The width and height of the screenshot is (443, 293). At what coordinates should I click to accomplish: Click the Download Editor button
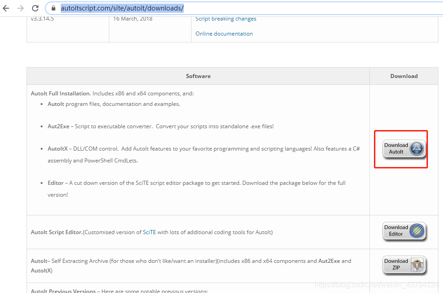click(404, 231)
